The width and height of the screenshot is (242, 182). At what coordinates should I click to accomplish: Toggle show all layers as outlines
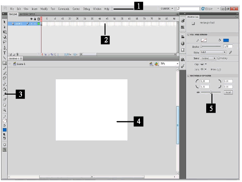coord(39,19)
